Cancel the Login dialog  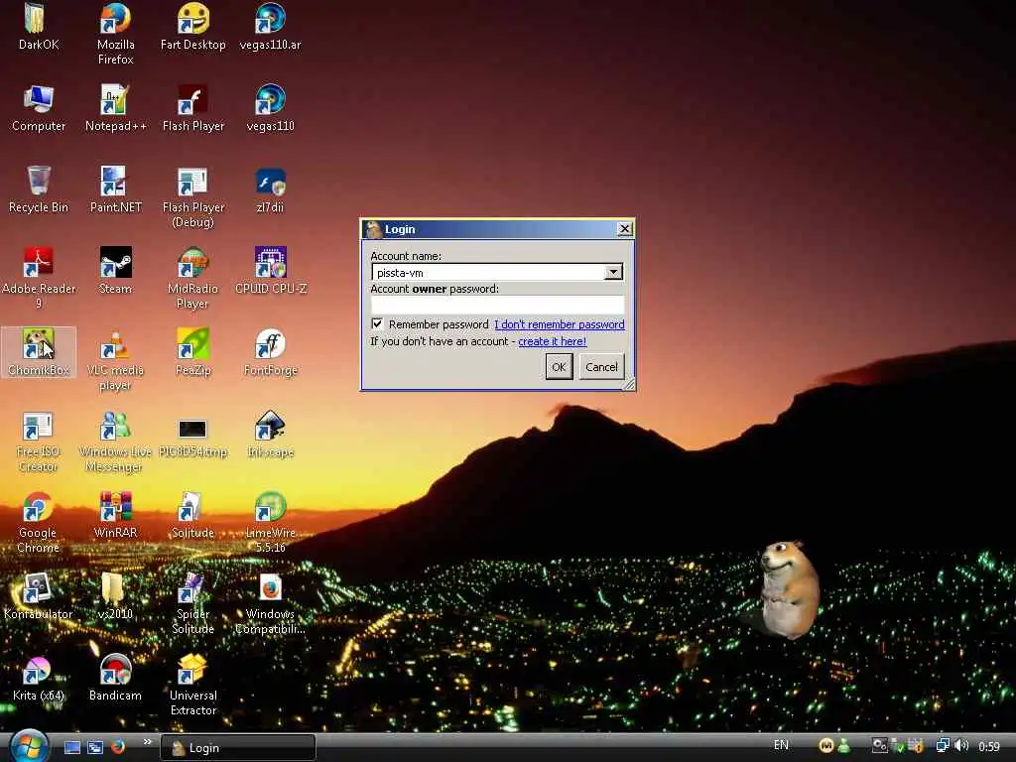[x=601, y=367]
